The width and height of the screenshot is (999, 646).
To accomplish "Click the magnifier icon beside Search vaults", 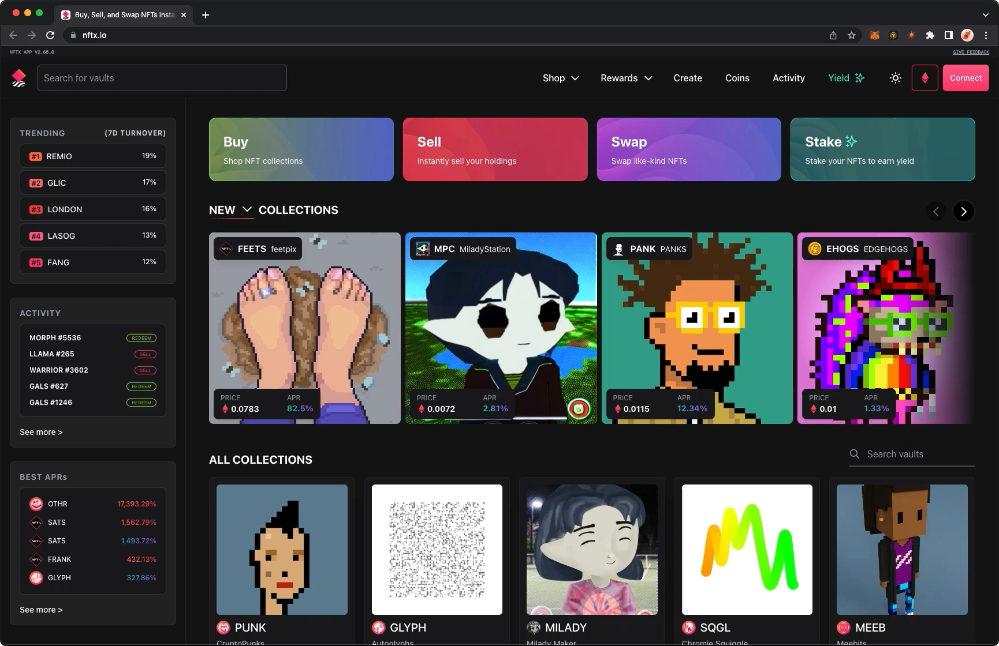I will point(855,454).
